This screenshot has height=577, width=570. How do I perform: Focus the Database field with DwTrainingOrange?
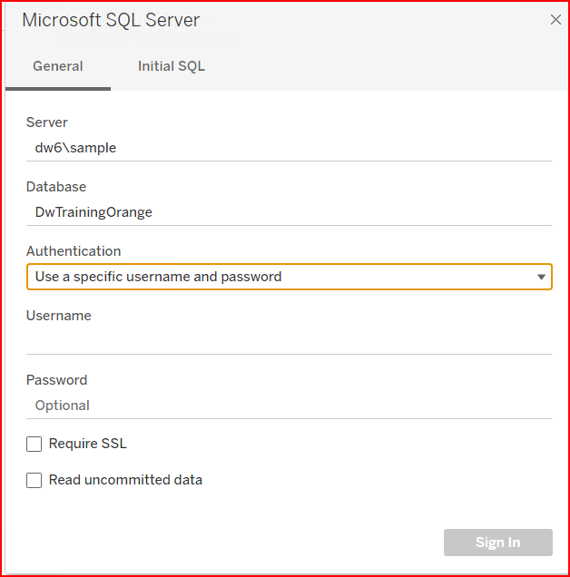(289, 212)
